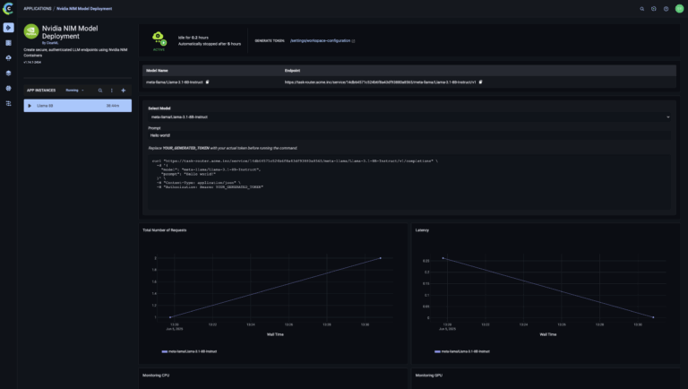This screenshot has width=688, height=389.
Task: Copy the model name meta-llama/Llama-3.1-8B-Instruct
Action: pos(207,82)
